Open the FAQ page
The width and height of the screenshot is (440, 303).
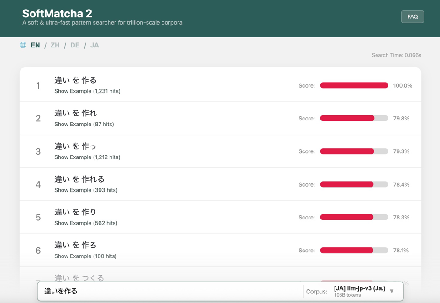[412, 16]
